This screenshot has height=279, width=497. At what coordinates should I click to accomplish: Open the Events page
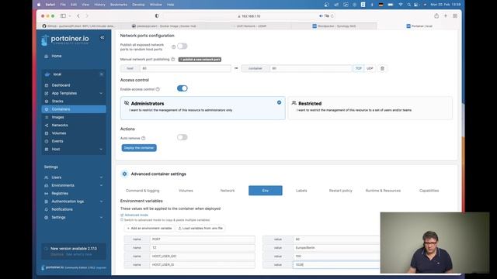(57, 141)
